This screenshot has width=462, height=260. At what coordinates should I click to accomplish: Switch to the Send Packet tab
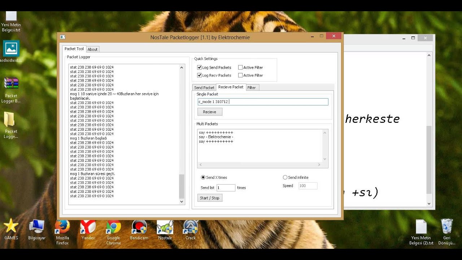tap(204, 88)
